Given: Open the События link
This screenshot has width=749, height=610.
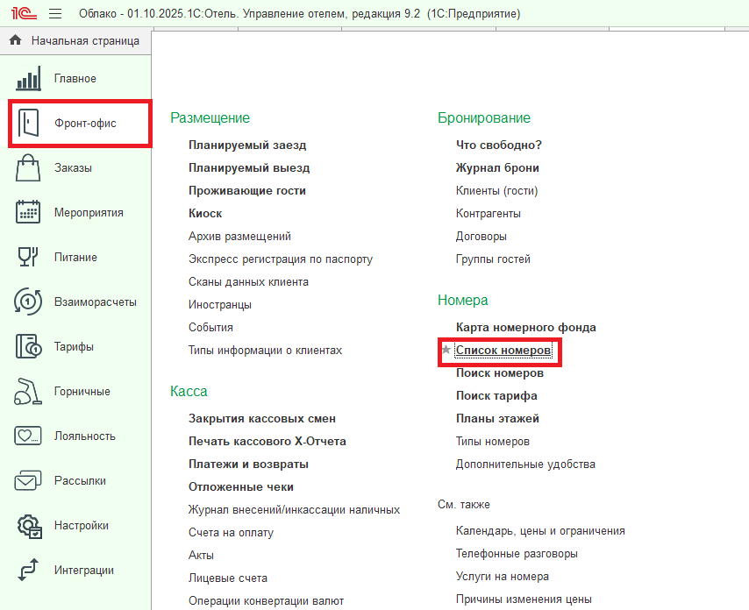Looking at the screenshot, I should (x=211, y=328).
